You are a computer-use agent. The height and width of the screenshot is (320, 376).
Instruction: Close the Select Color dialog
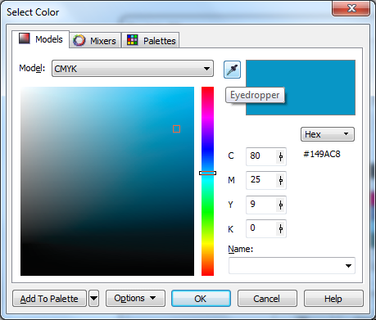[x=351, y=8]
